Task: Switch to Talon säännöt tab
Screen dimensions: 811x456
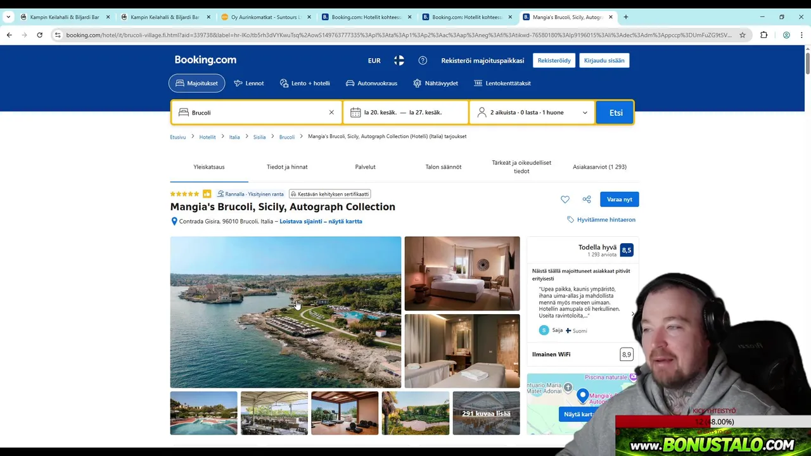Action: pos(444,167)
